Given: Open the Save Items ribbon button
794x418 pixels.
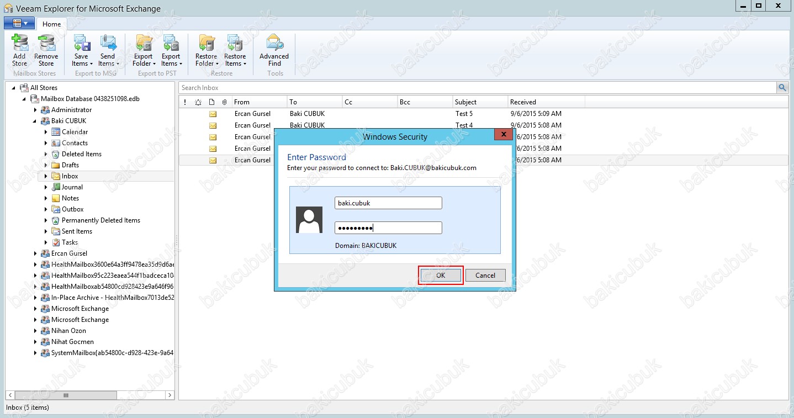Looking at the screenshot, I should coord(81,50).
